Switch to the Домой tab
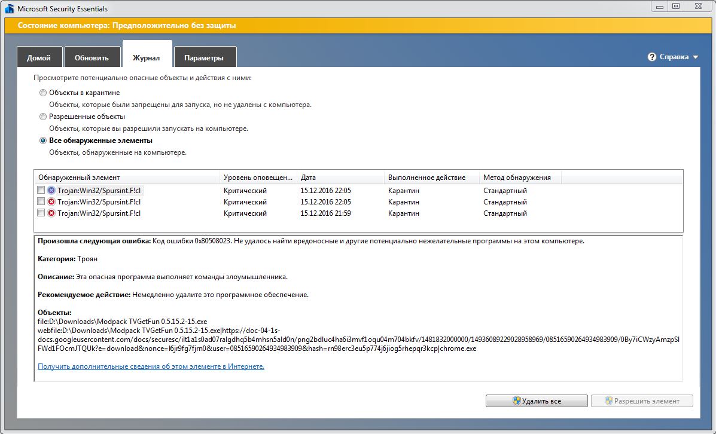This screenshot has height=434, width=716. (x=39, y=57)
